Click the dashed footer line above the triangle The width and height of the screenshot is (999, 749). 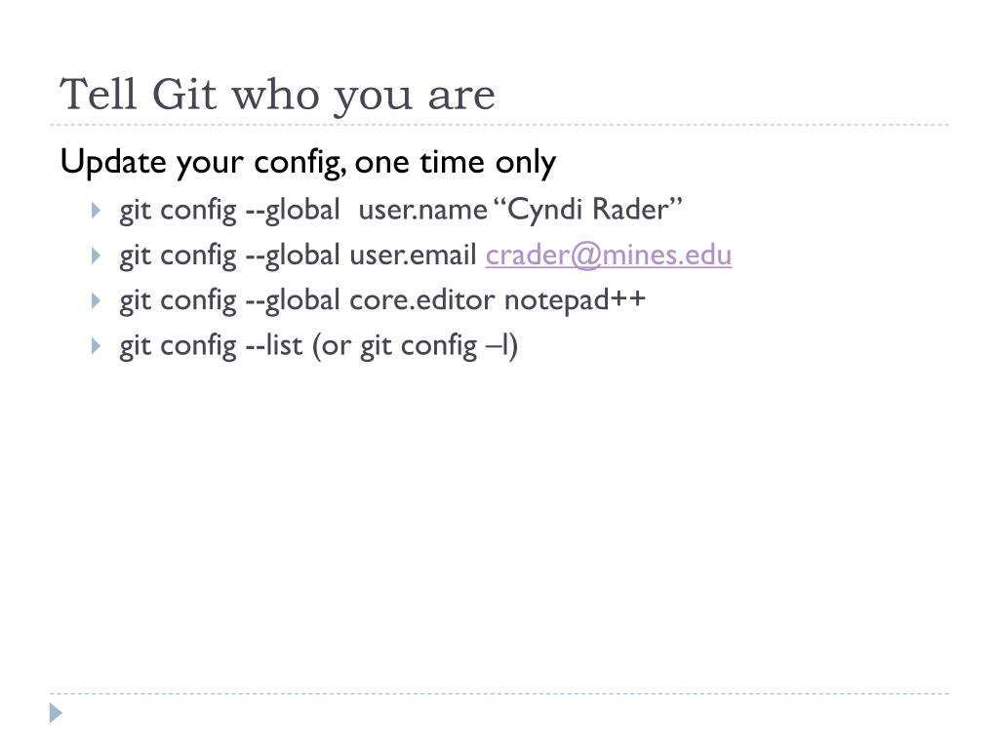[x=499, y=693]
